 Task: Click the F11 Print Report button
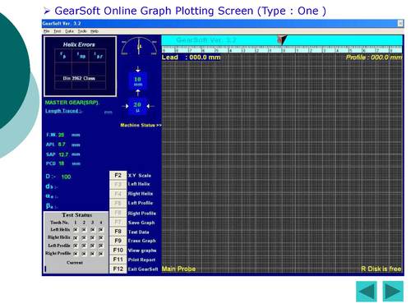click(118, 260)
